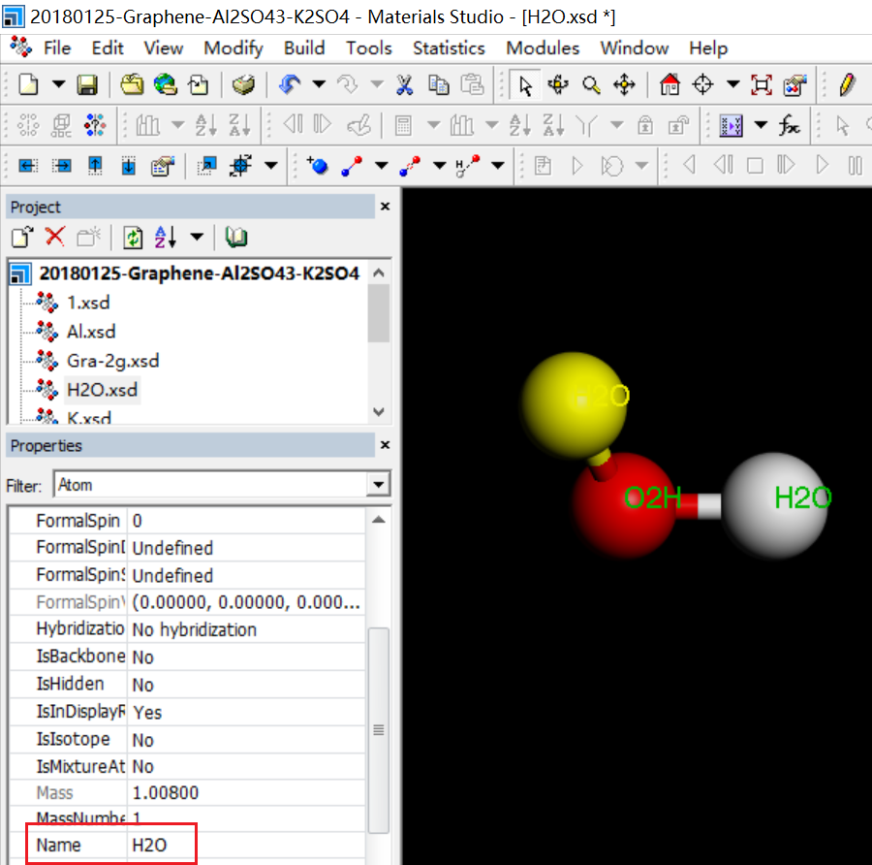The height and width of the screenshot is (865, 872).
Task: Click the Adjust Hydrogen icon
Action: 468,165
